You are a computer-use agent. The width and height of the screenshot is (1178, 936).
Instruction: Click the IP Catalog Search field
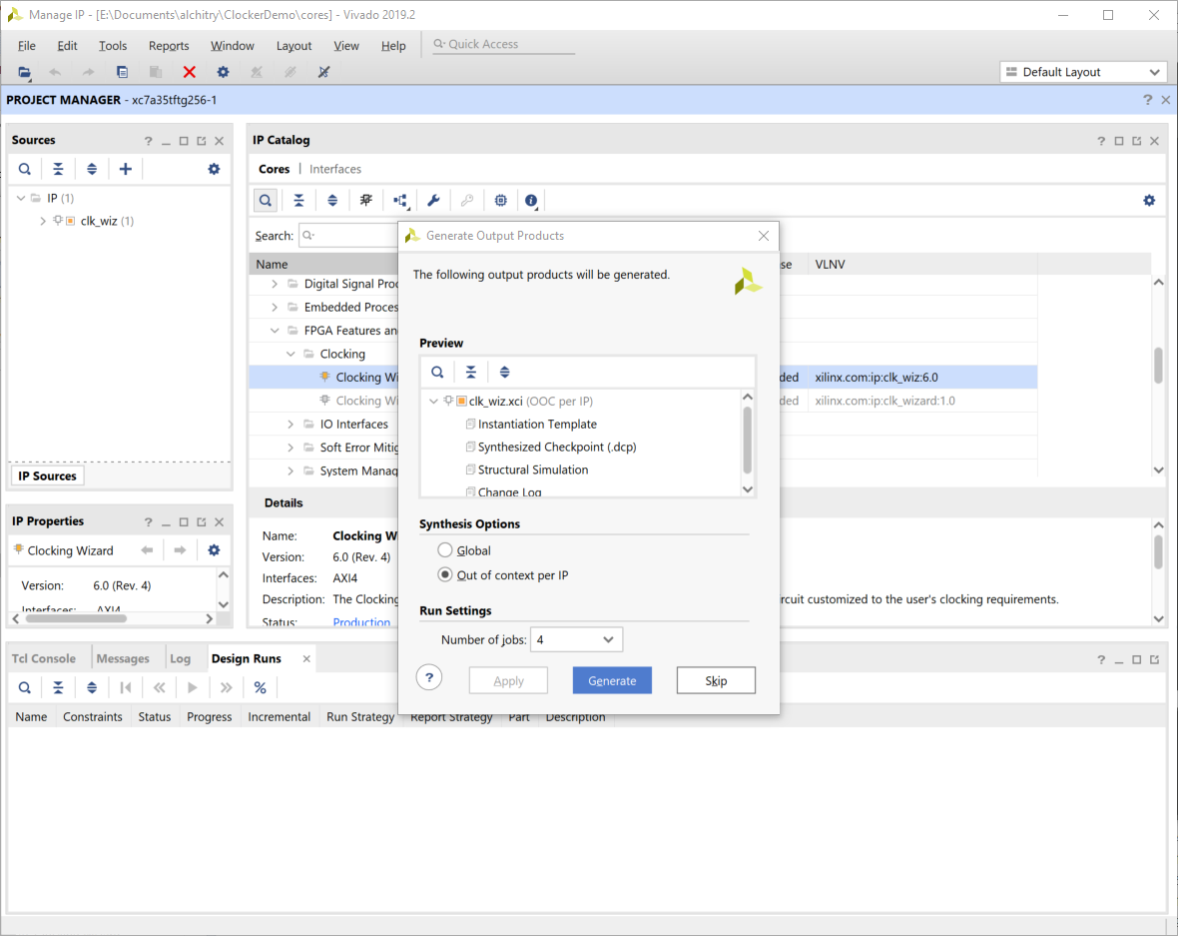(348, 236)
